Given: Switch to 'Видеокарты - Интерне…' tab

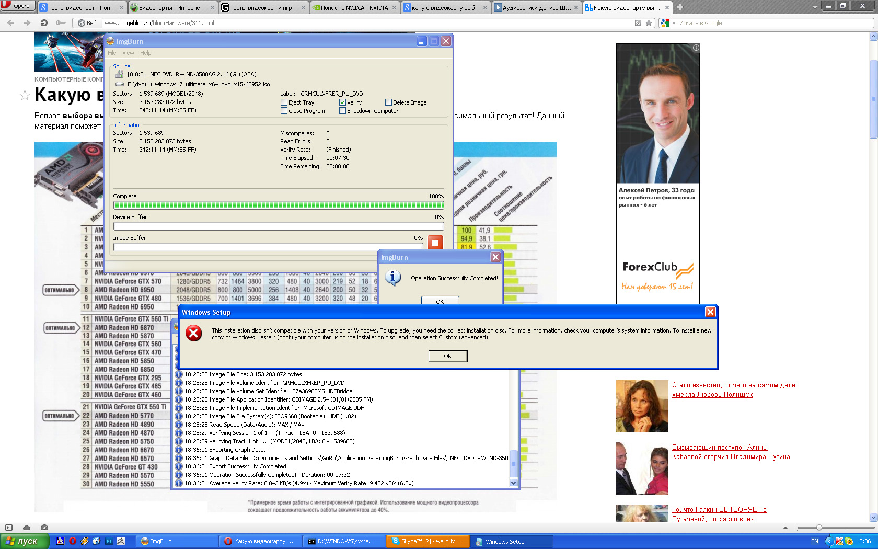Looking at the screenshot, I should [173, 8].
